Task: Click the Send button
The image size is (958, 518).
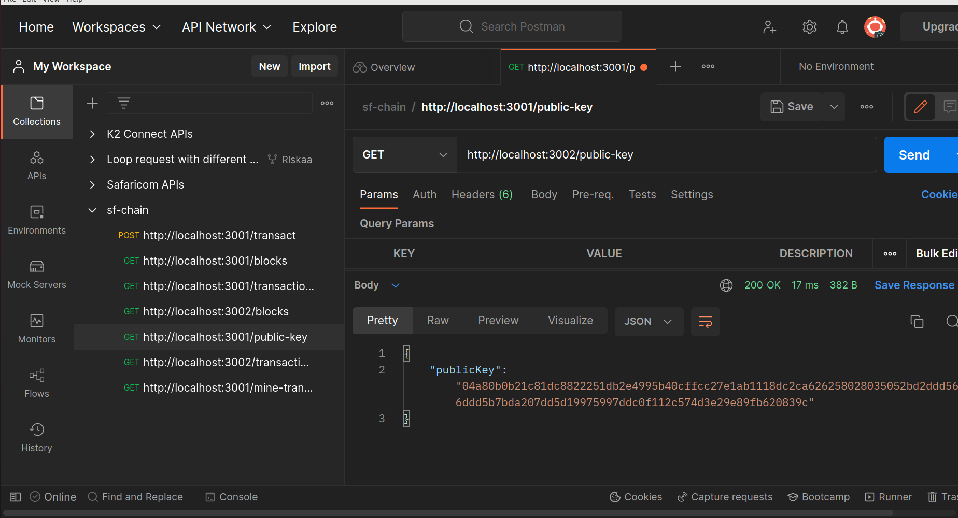Action: click(914, 154)
